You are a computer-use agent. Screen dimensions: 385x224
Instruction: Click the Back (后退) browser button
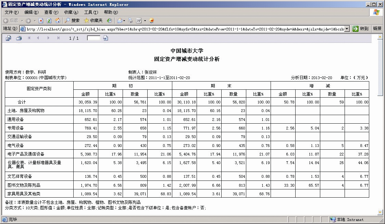coord(11,21)
